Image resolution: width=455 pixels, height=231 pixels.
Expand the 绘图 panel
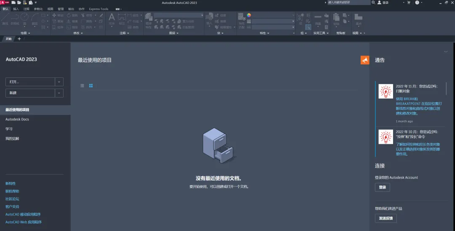(x=25, y=33)
